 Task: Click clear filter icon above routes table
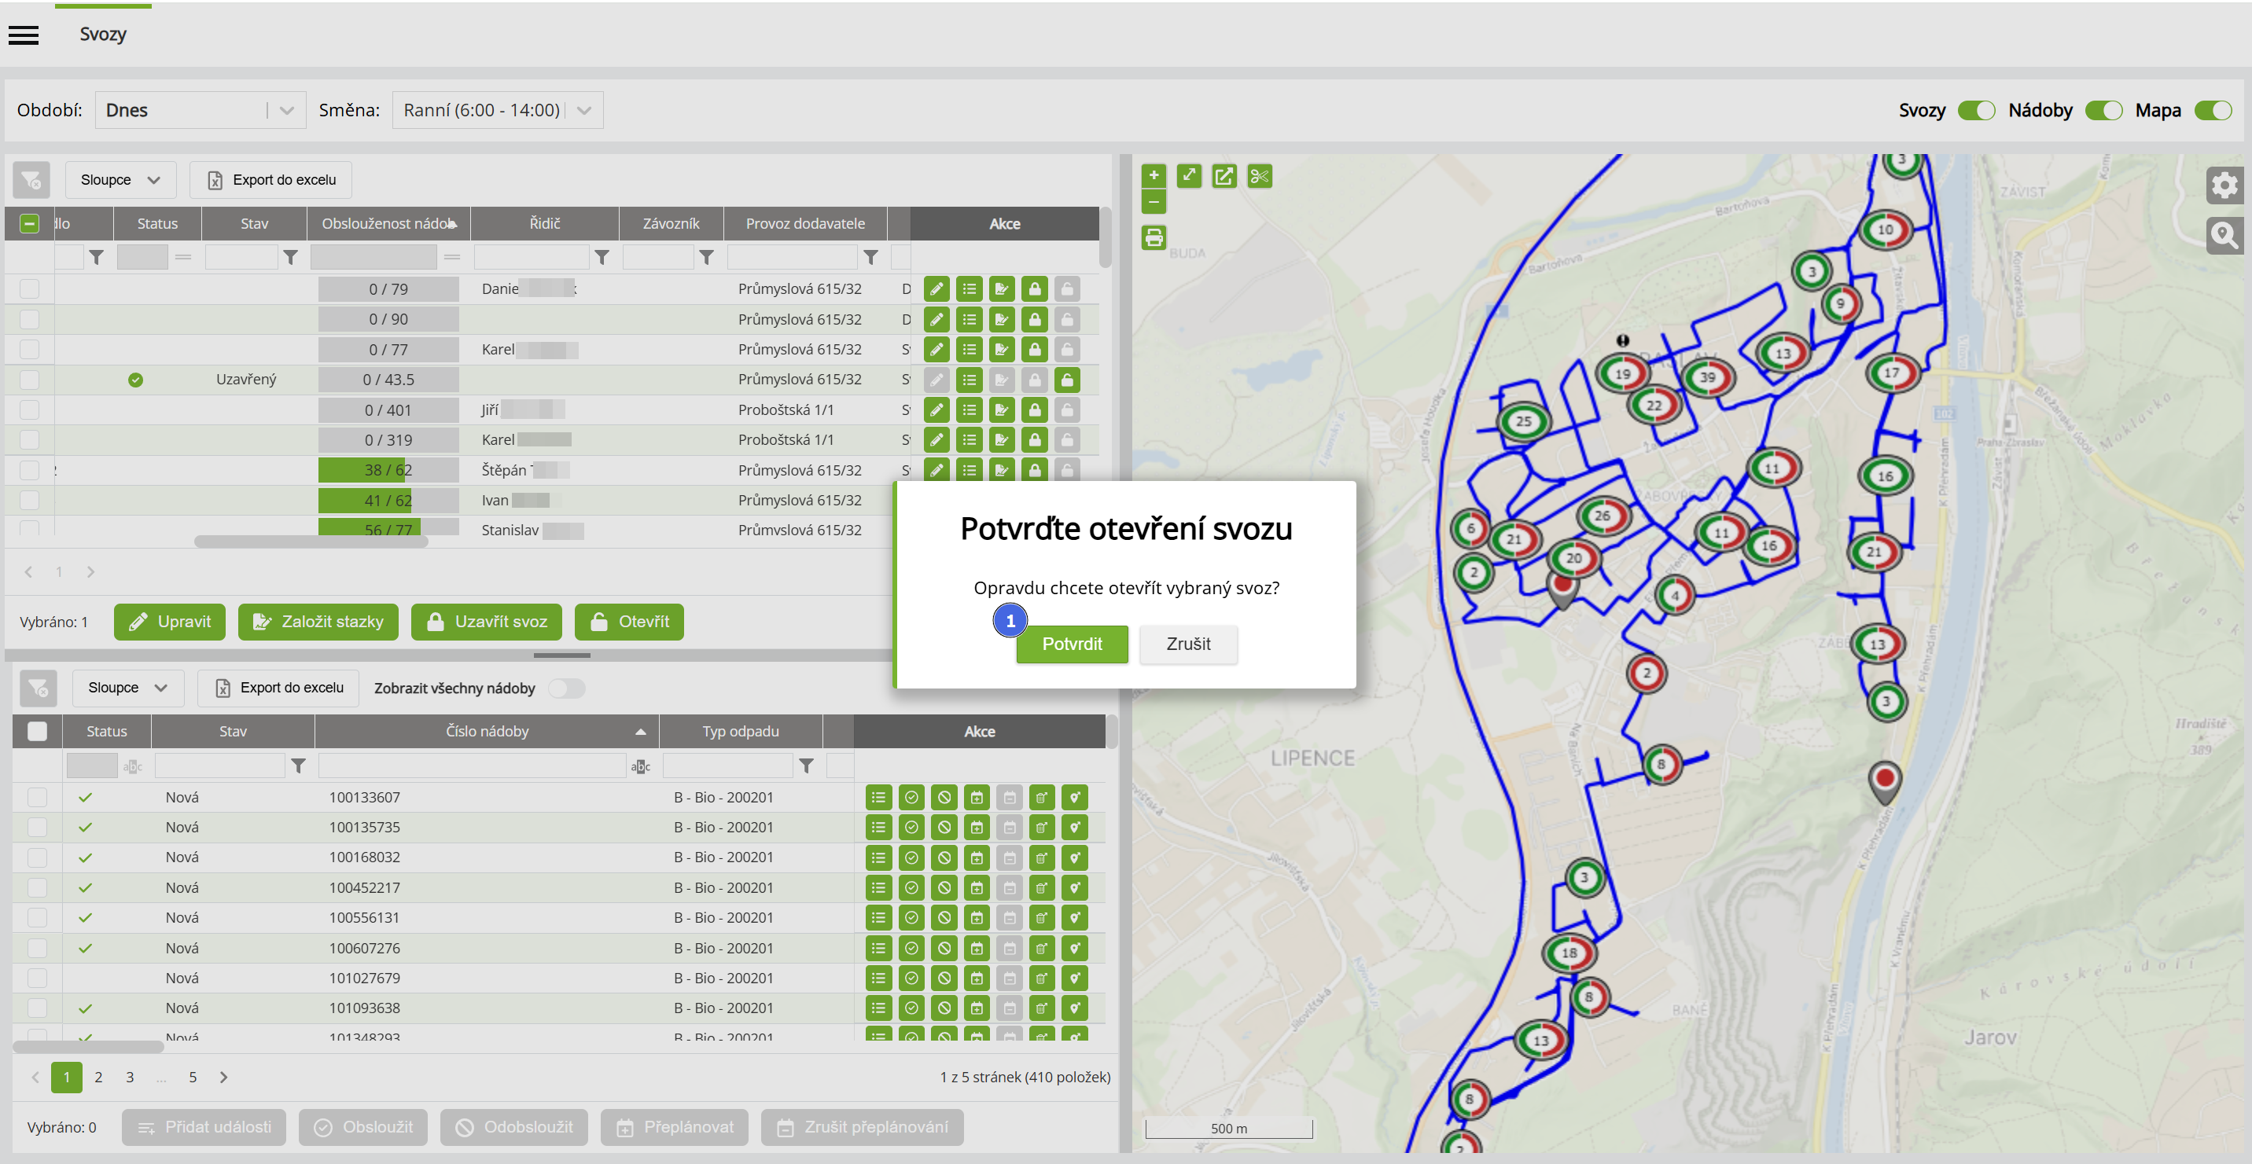(31, 180)
